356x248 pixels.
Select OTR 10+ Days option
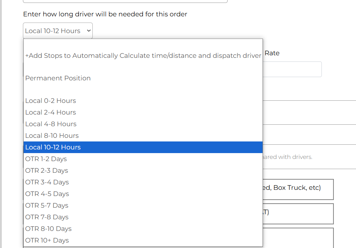tap(47, 240)
